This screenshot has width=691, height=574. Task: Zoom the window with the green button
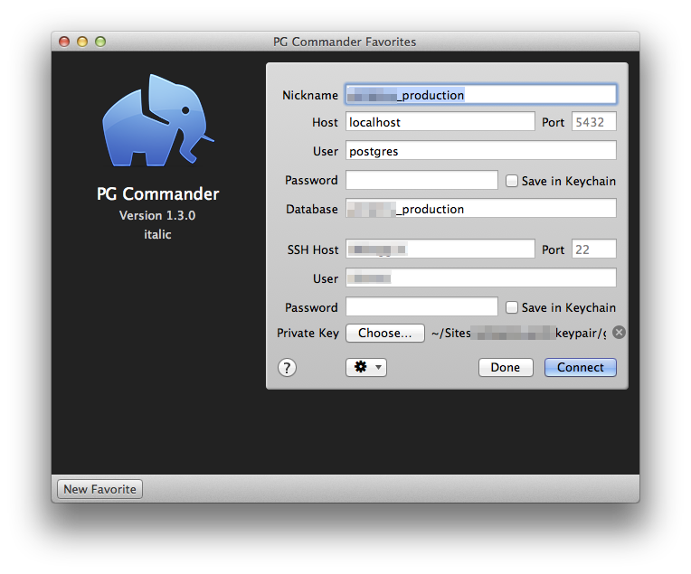pos(100,42)
